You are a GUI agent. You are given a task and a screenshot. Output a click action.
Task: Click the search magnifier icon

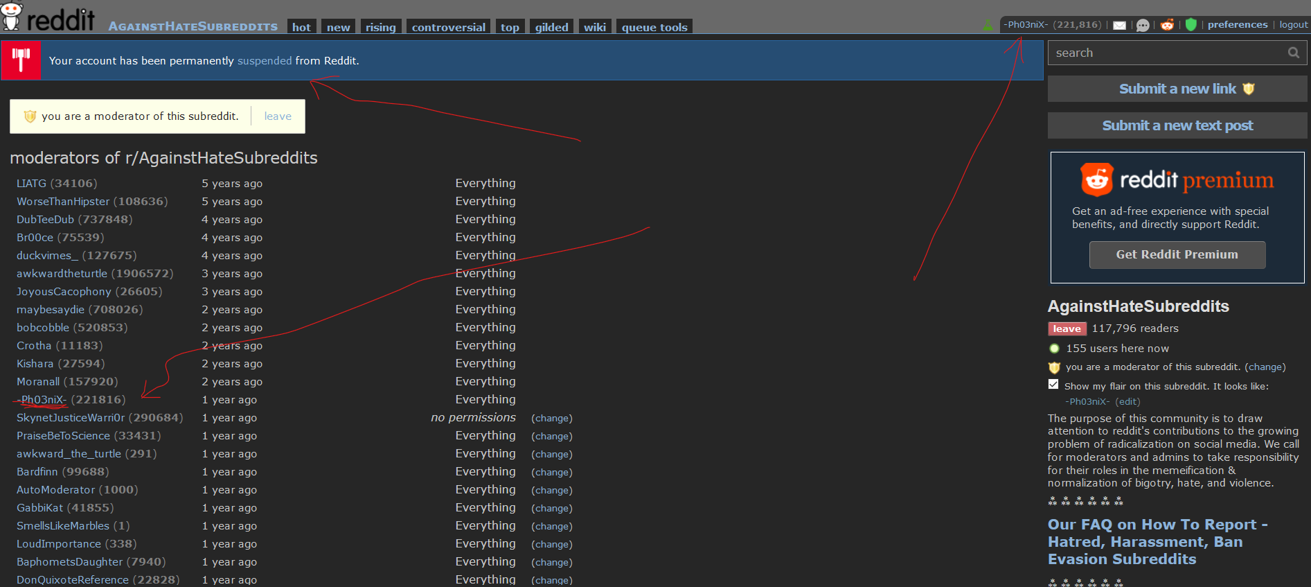click(x=1293, y=53)
